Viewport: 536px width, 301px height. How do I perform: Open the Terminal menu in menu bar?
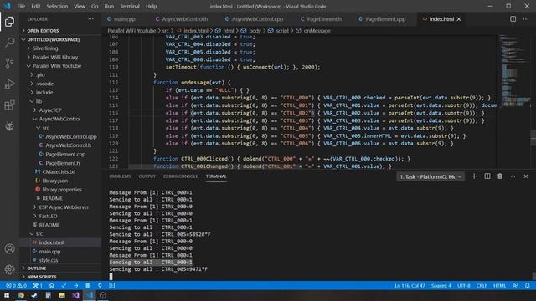point(130,6)
